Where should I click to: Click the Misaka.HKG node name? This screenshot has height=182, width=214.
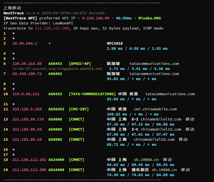point(150,18)
